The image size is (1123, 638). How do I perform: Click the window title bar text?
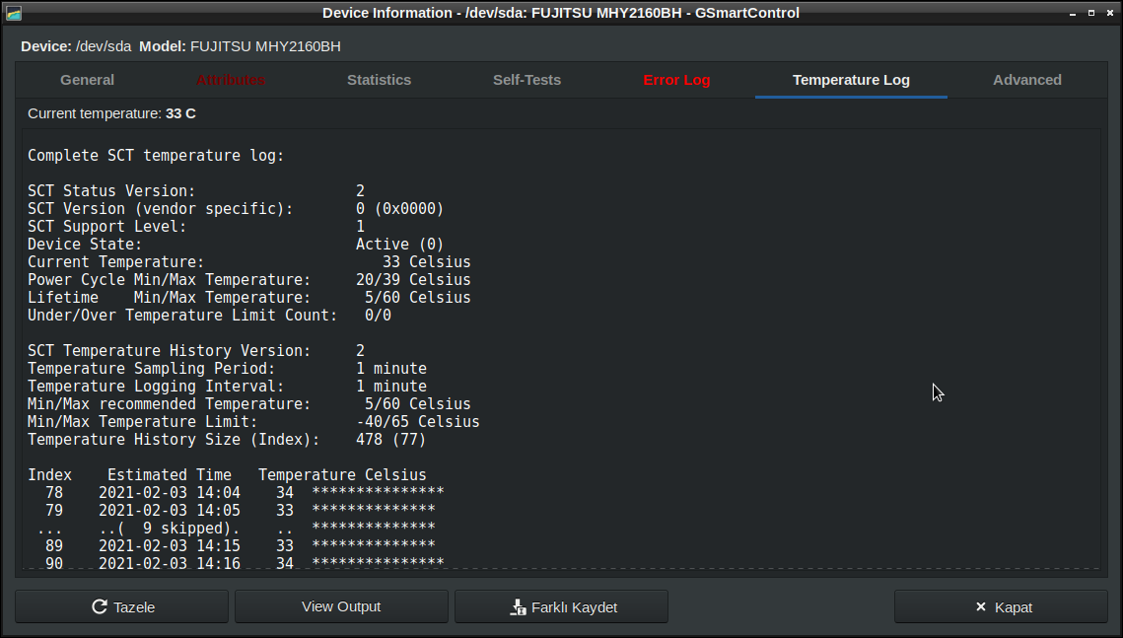[561, 13]
